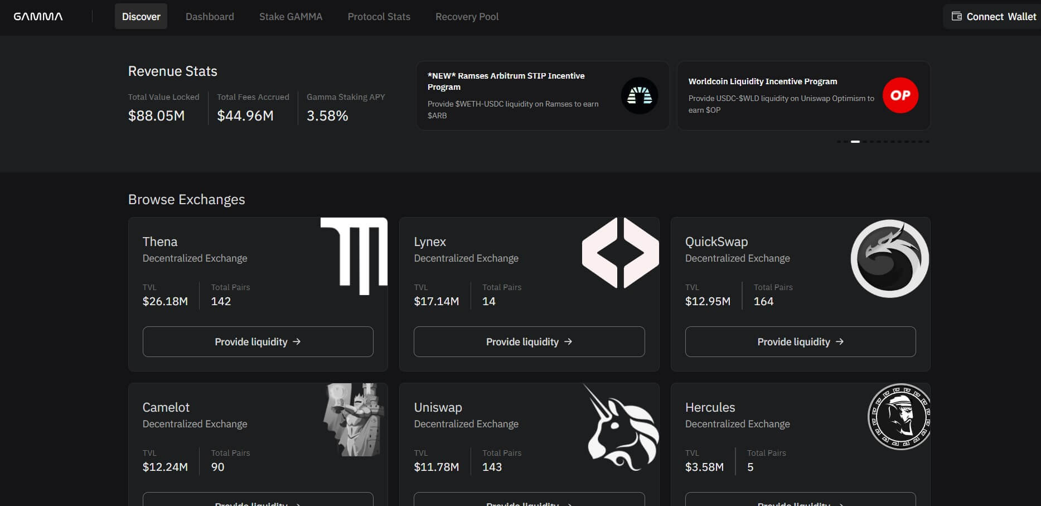Click the Total Fees Accrued figure $44.96M
The width and height of the screenshot is (1041, 506).
point(245,115)
